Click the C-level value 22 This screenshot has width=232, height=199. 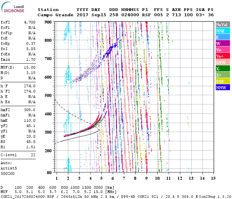(32, 155)
